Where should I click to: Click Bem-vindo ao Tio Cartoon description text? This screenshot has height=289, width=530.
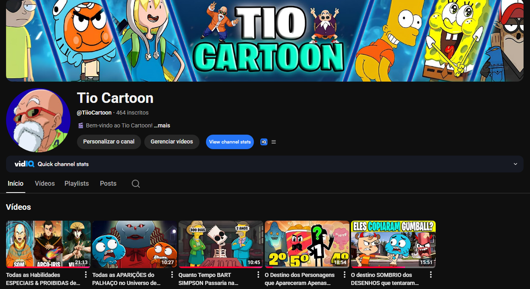pos(119,125)
